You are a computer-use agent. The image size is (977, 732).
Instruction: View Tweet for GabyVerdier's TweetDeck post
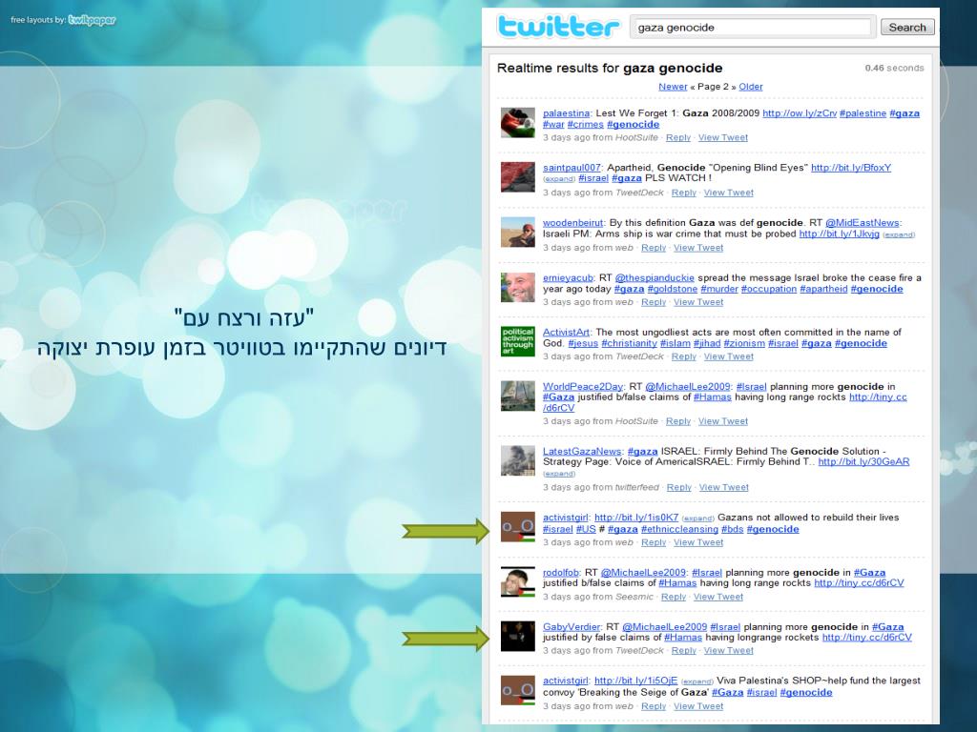point(728,650)
